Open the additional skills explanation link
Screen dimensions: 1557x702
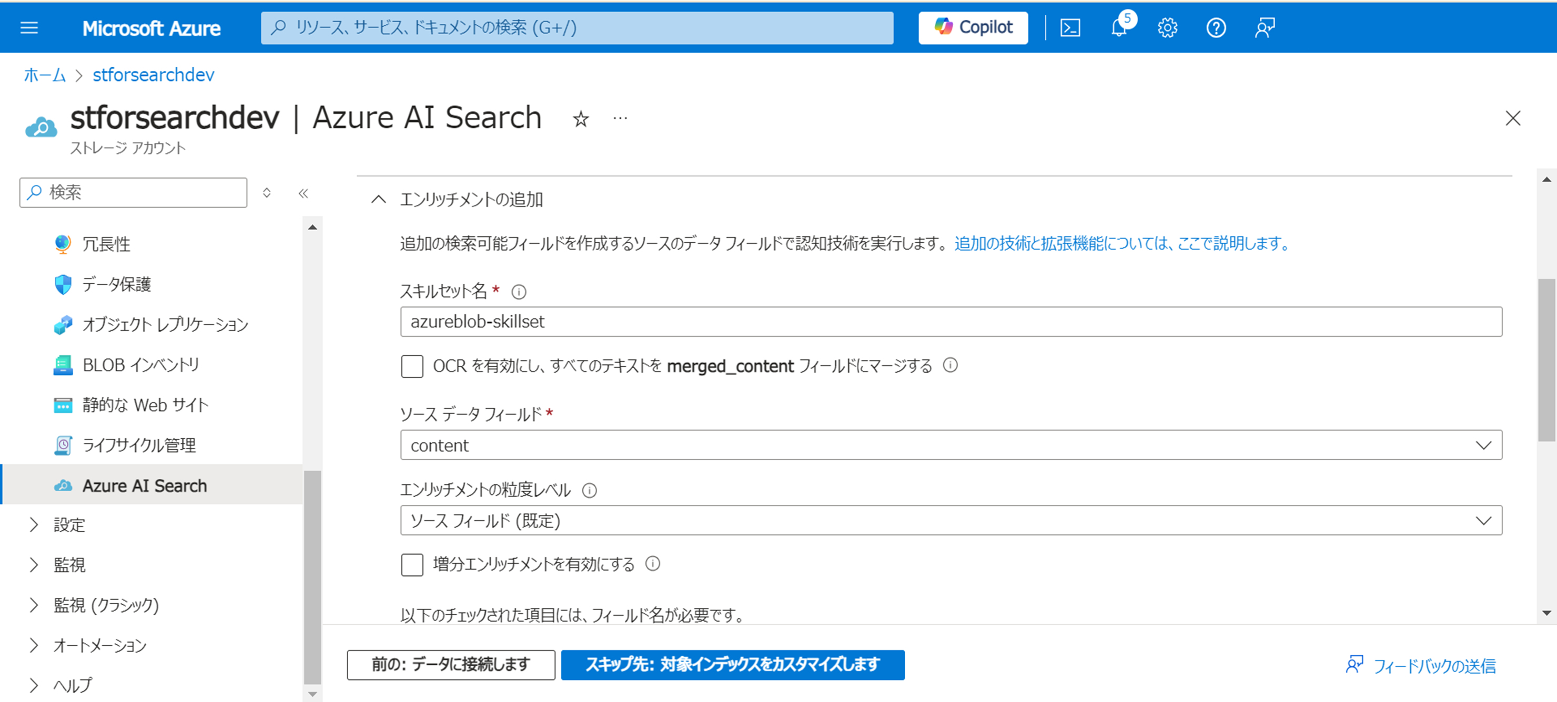(x=1123, y=243)
